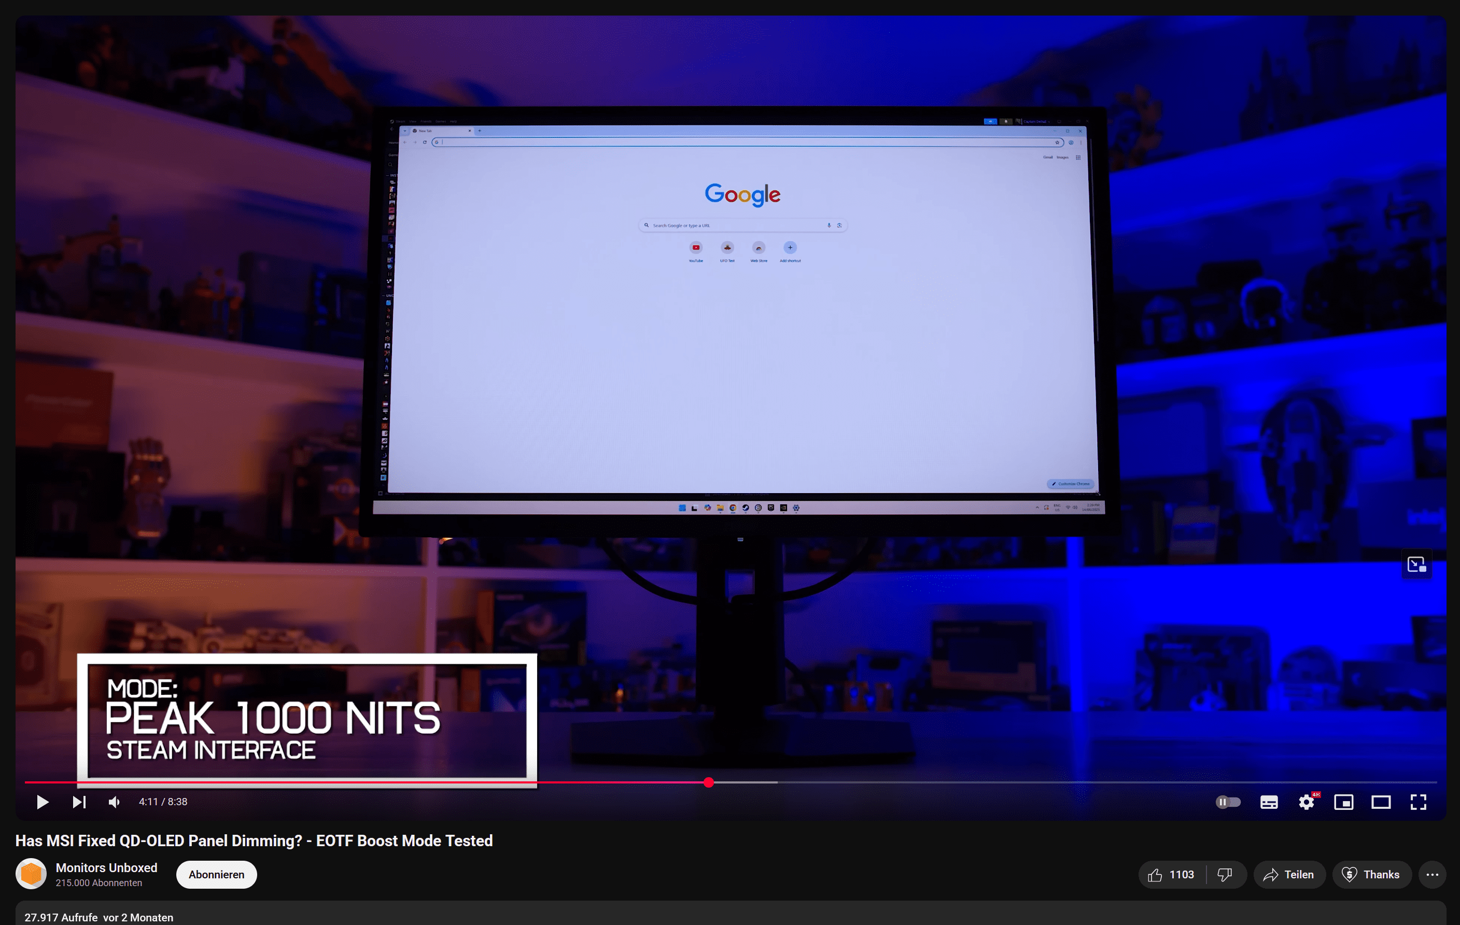This screenshot has height=925, width=1460.
Task: Open the player settings gear menu
Action: click(x=1306, y=802)
